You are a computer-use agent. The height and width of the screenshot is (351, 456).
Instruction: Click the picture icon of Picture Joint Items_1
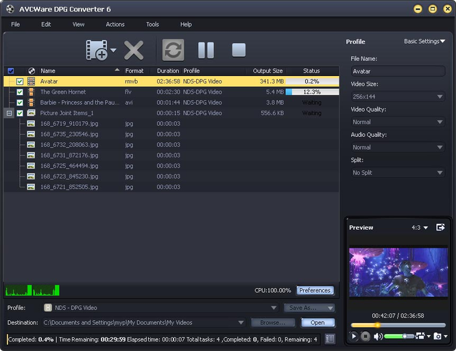coord(31,113)
